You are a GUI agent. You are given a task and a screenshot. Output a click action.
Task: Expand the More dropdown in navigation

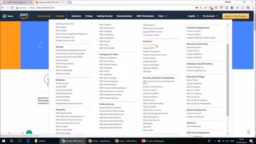pyautogui.click(x=163, y=16)
